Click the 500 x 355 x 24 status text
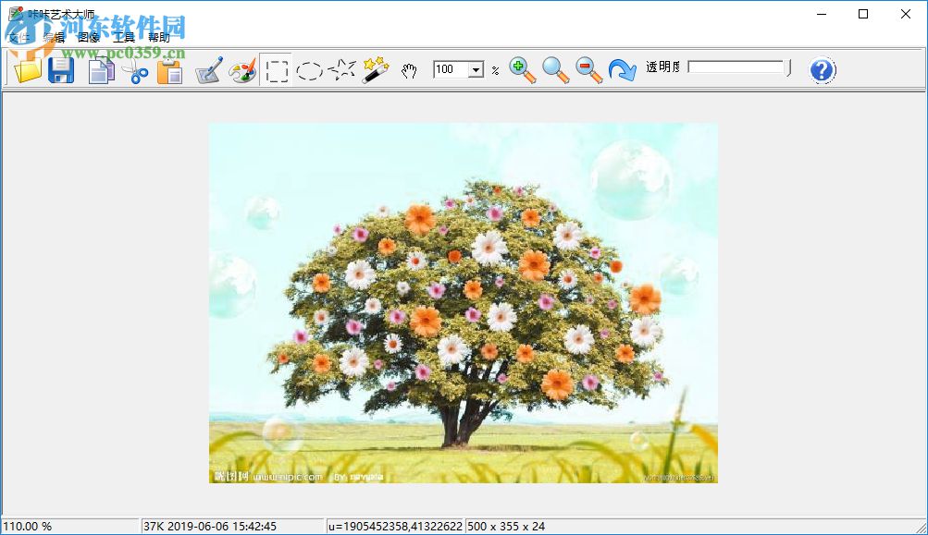928x535 pixels. tap(506, 526)
